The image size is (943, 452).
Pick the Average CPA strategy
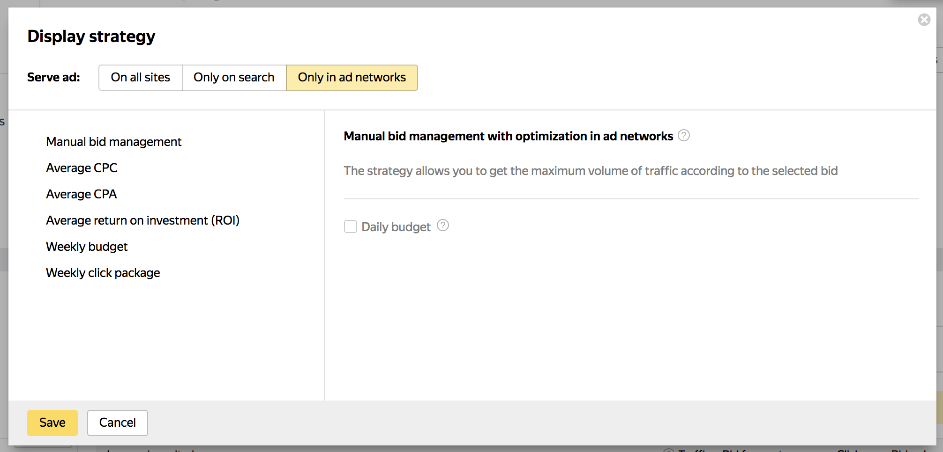click(x=81, y=194)
